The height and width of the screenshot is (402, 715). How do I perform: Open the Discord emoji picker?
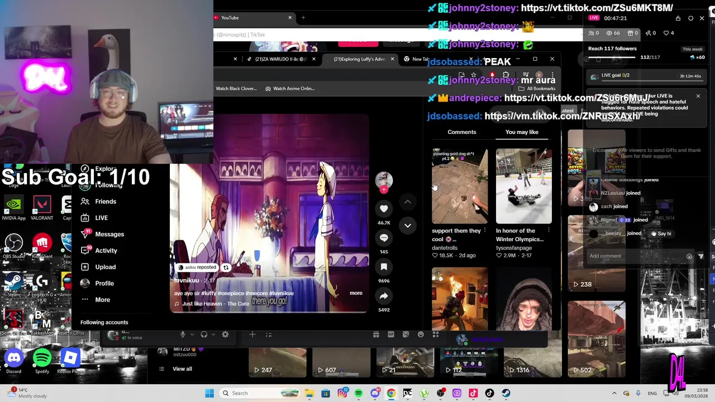point(421,334)
